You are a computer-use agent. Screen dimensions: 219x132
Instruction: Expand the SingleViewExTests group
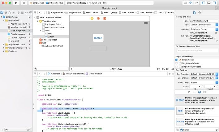pyautogui.click(x=4, y=44)
